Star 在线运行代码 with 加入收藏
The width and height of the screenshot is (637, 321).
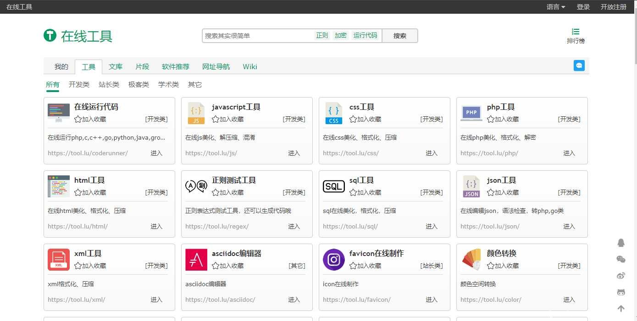click(90, 119)
